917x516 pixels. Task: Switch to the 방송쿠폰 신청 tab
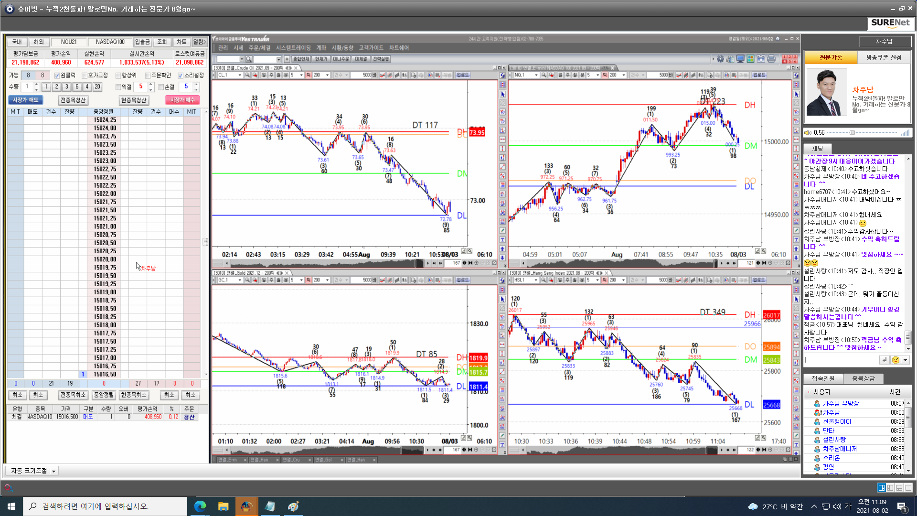coord(884,57)
